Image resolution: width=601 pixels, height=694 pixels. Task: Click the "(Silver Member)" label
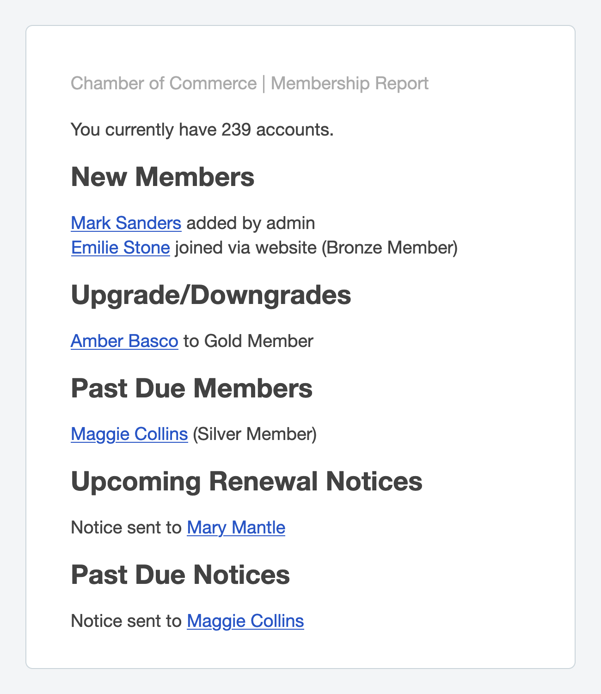click(255, 434)
